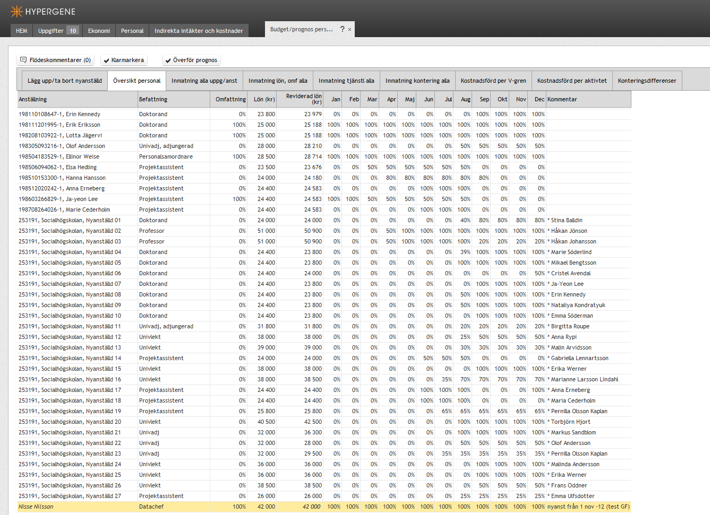Click the comment * Nataliya Kondratyuk
This screenshot has width=710, height=515.
[x=576, y=305]
